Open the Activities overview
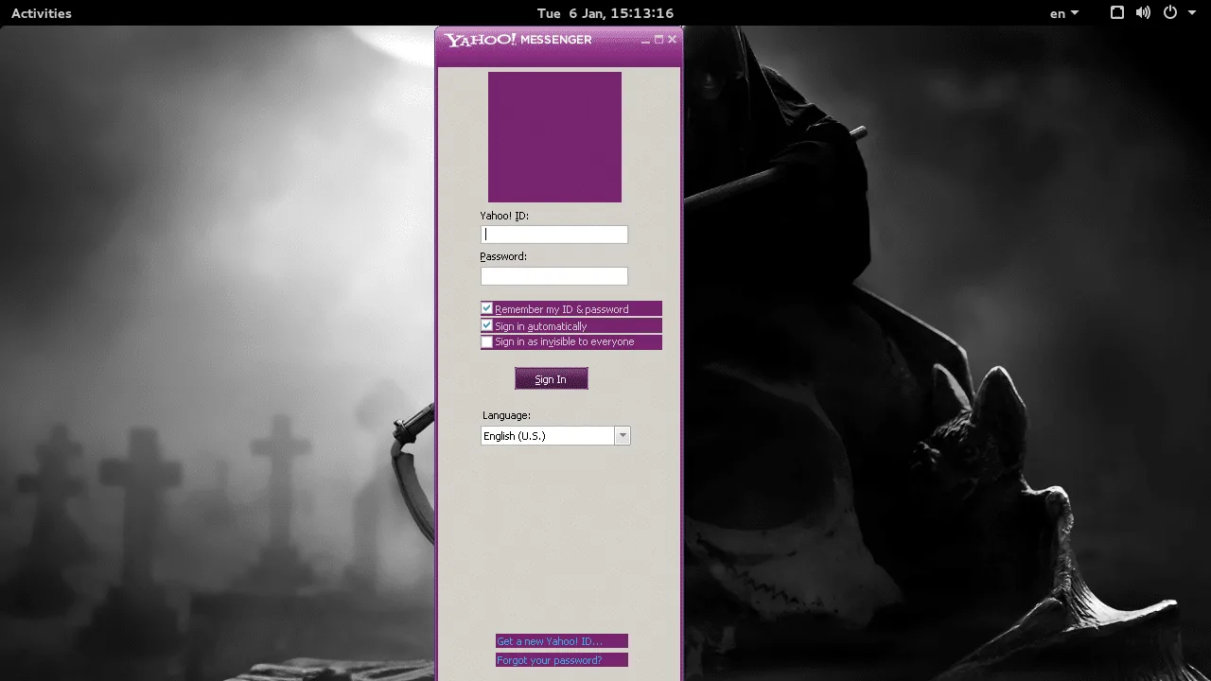 point(41,13)
